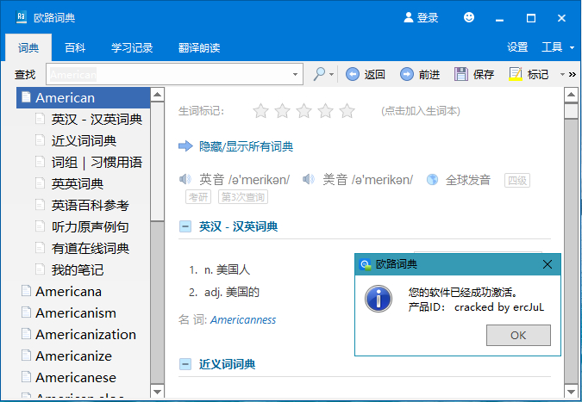The image size is (582, 402).
Task: Click the document icon beside 英汉 - 汉英词典
Action: 40,119
